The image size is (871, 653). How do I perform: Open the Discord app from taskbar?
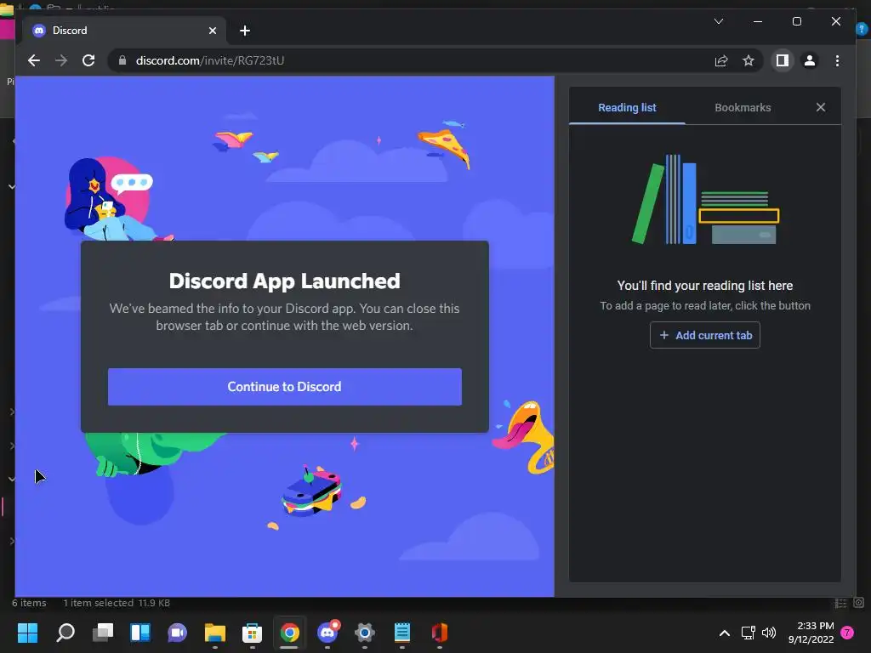click(x=327, y=633)
